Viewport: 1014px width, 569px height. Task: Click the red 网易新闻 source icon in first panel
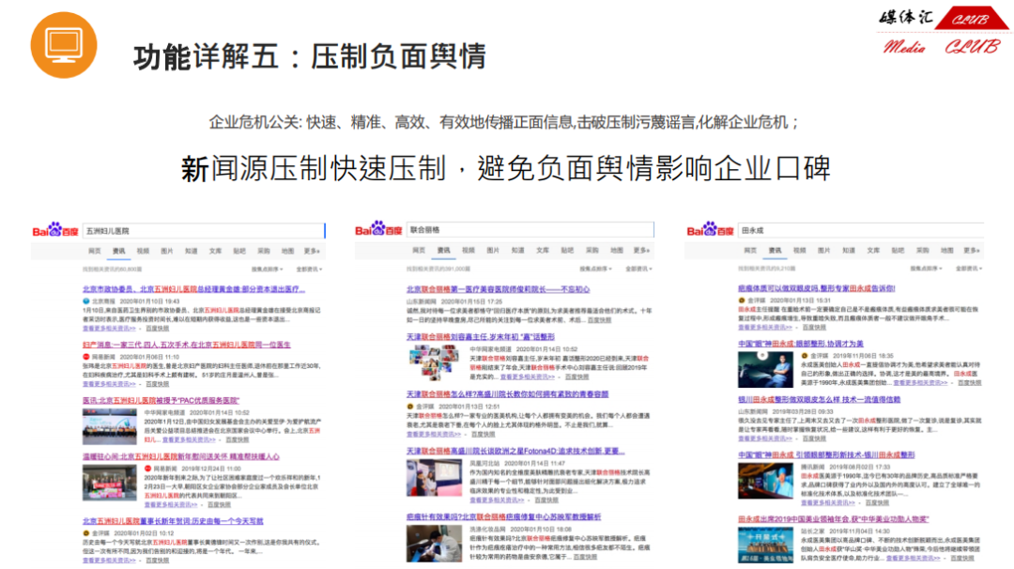click(x=85, y=356)
